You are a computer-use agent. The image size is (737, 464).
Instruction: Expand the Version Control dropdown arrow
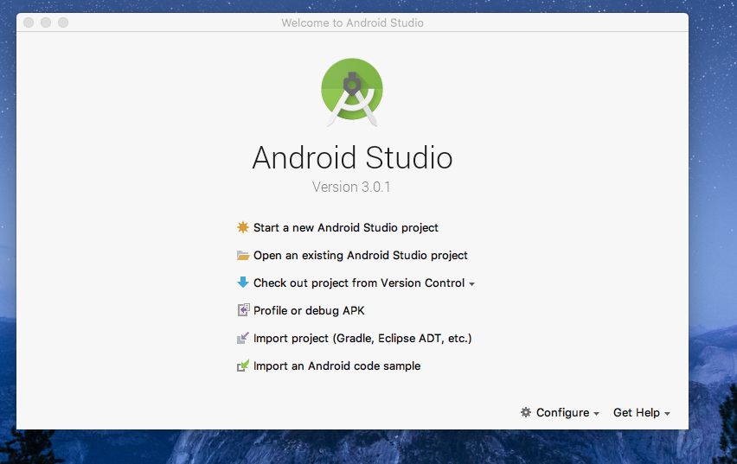pyautogui.click(x=472, y=284)
